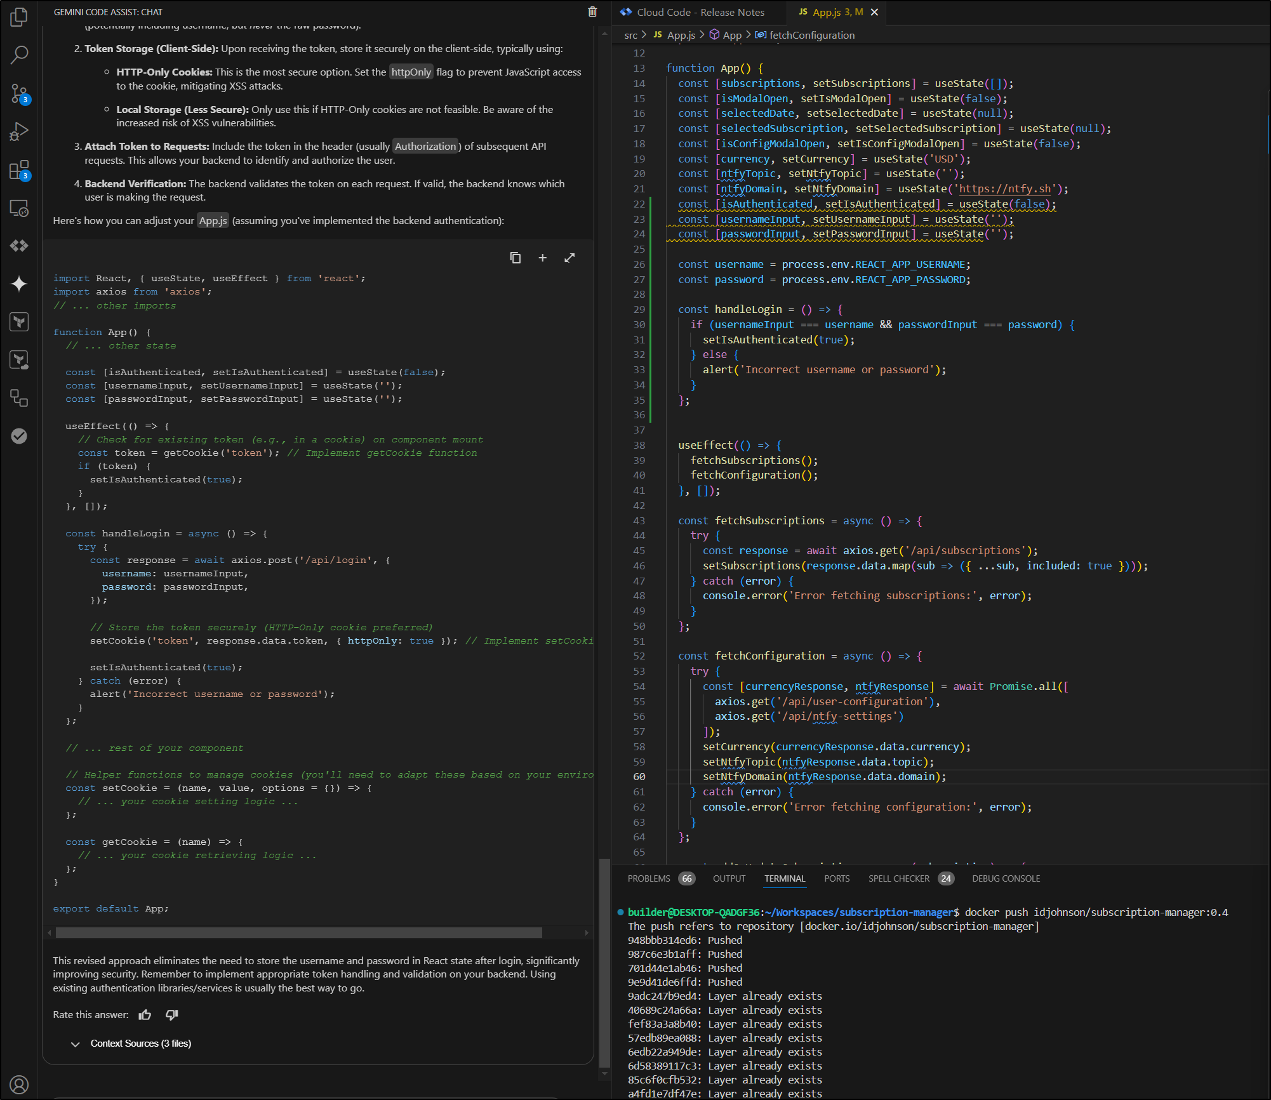Open the Gemini Code Assist sparkle icon

coord(19,284)
